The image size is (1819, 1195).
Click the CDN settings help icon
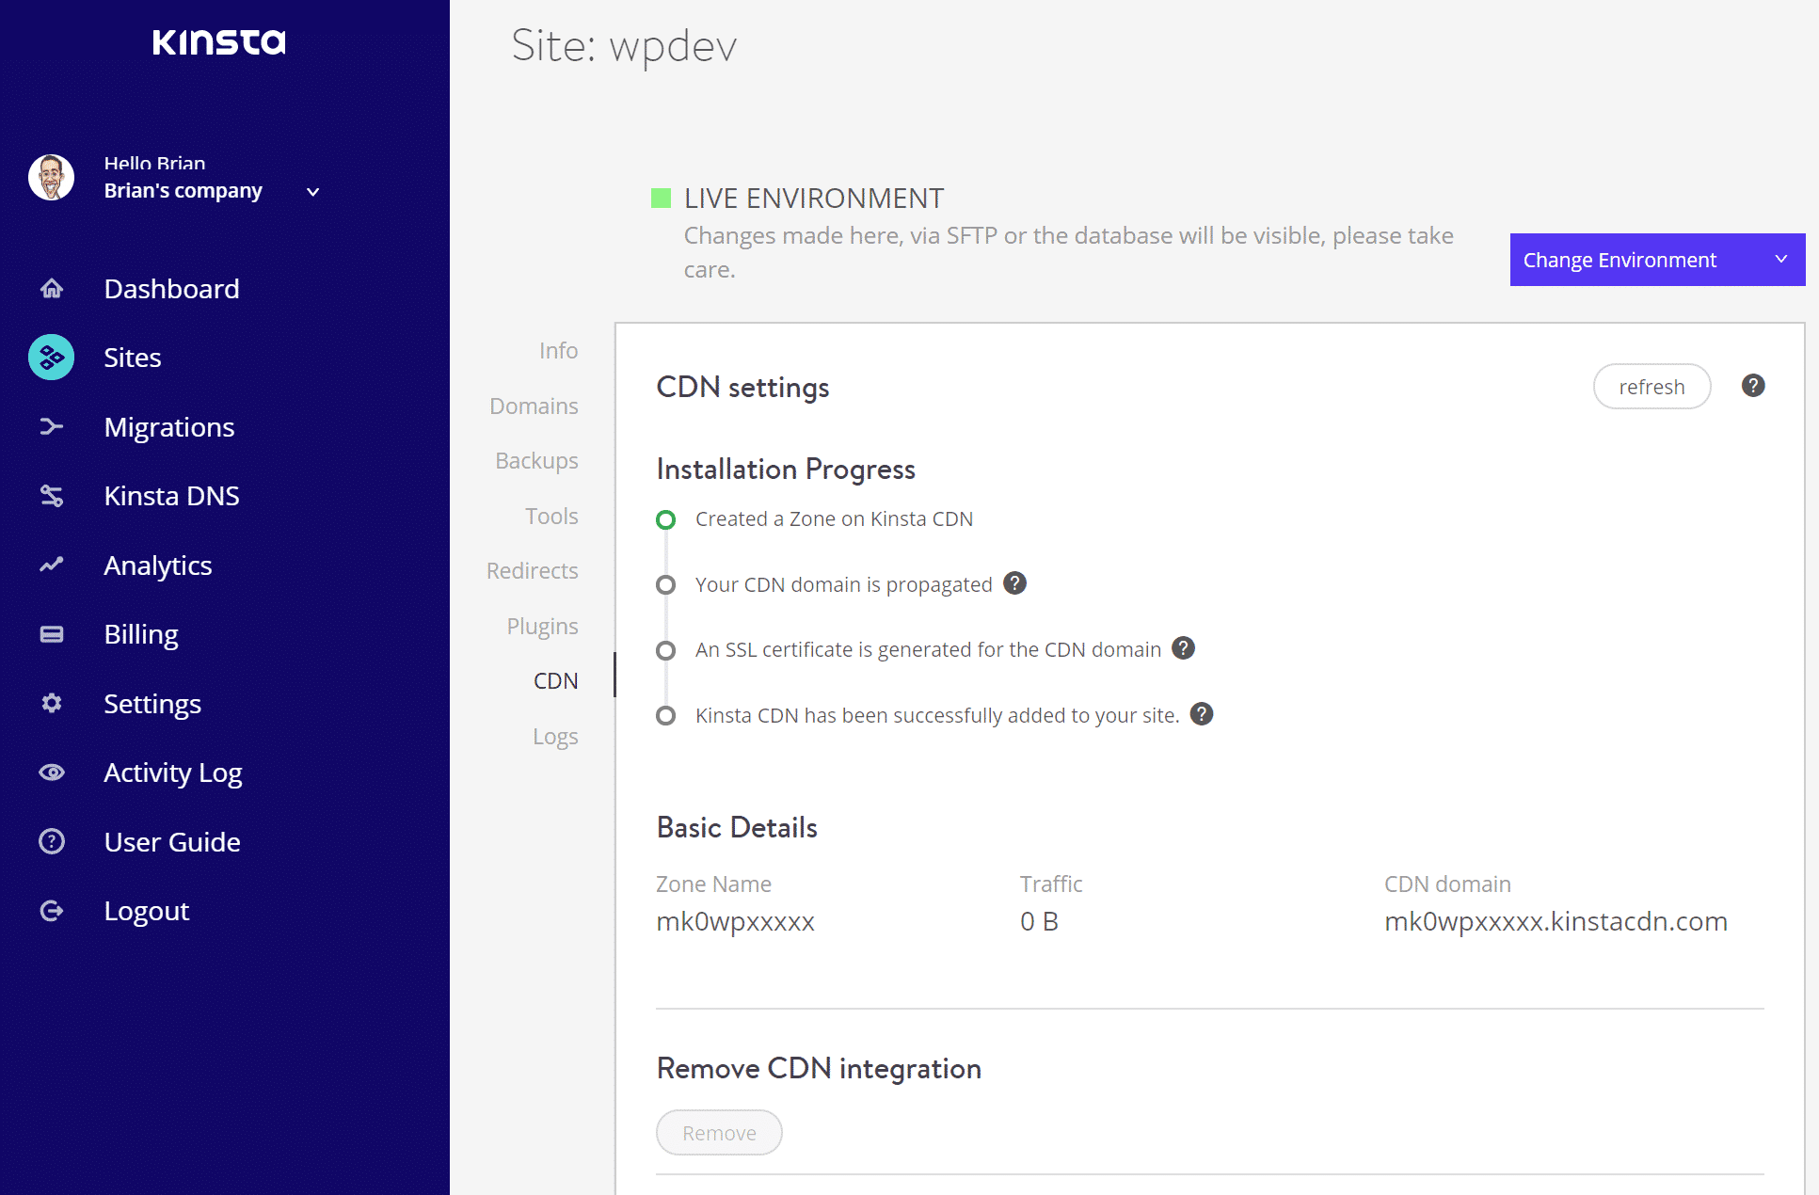click(1752, 386)
